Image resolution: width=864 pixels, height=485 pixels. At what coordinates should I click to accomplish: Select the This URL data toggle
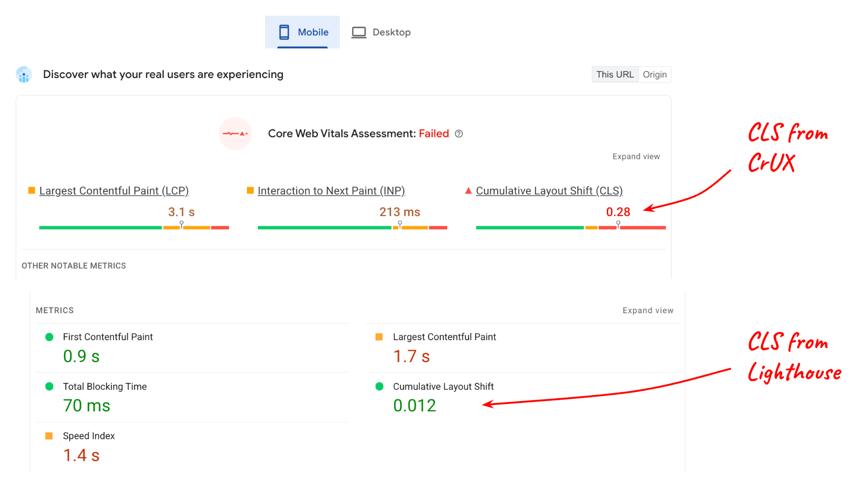615,74
